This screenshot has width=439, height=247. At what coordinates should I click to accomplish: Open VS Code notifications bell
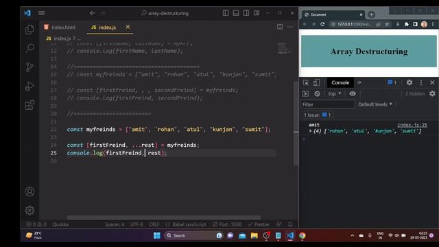click(290, 224)
